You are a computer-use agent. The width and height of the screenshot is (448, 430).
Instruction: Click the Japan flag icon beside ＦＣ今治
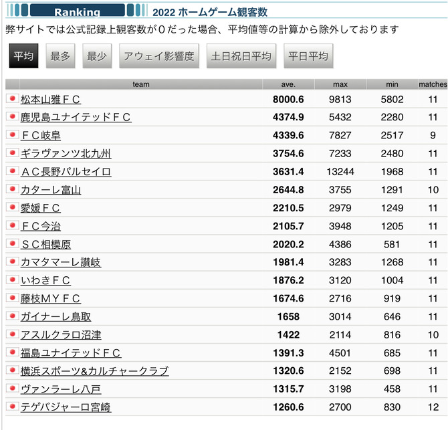(12, 225)
